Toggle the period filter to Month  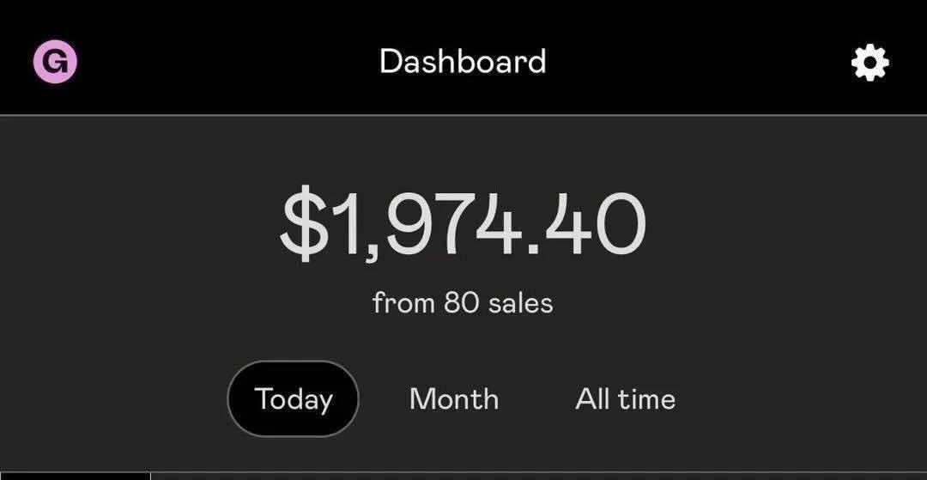[x=454, y=399]
